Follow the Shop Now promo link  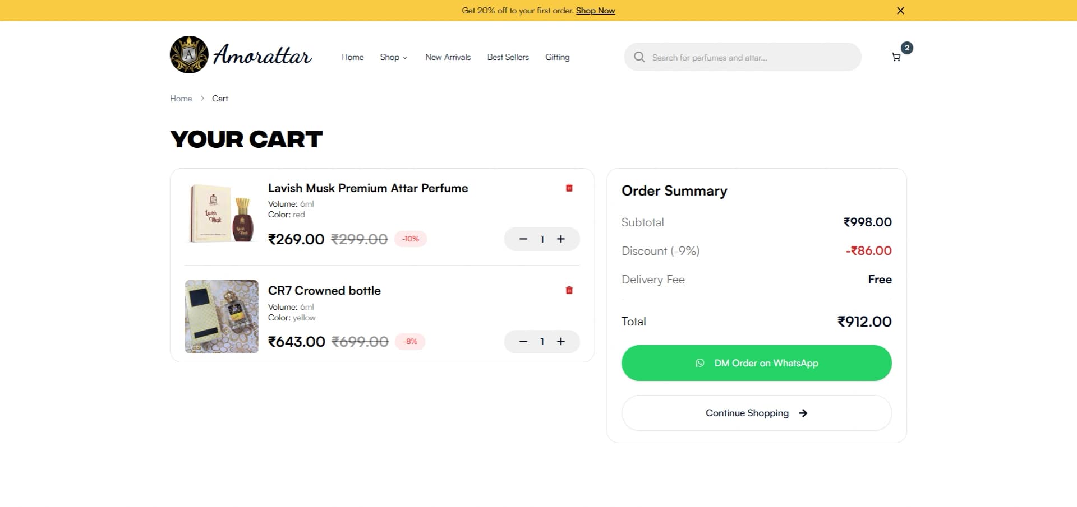[595, 11]
